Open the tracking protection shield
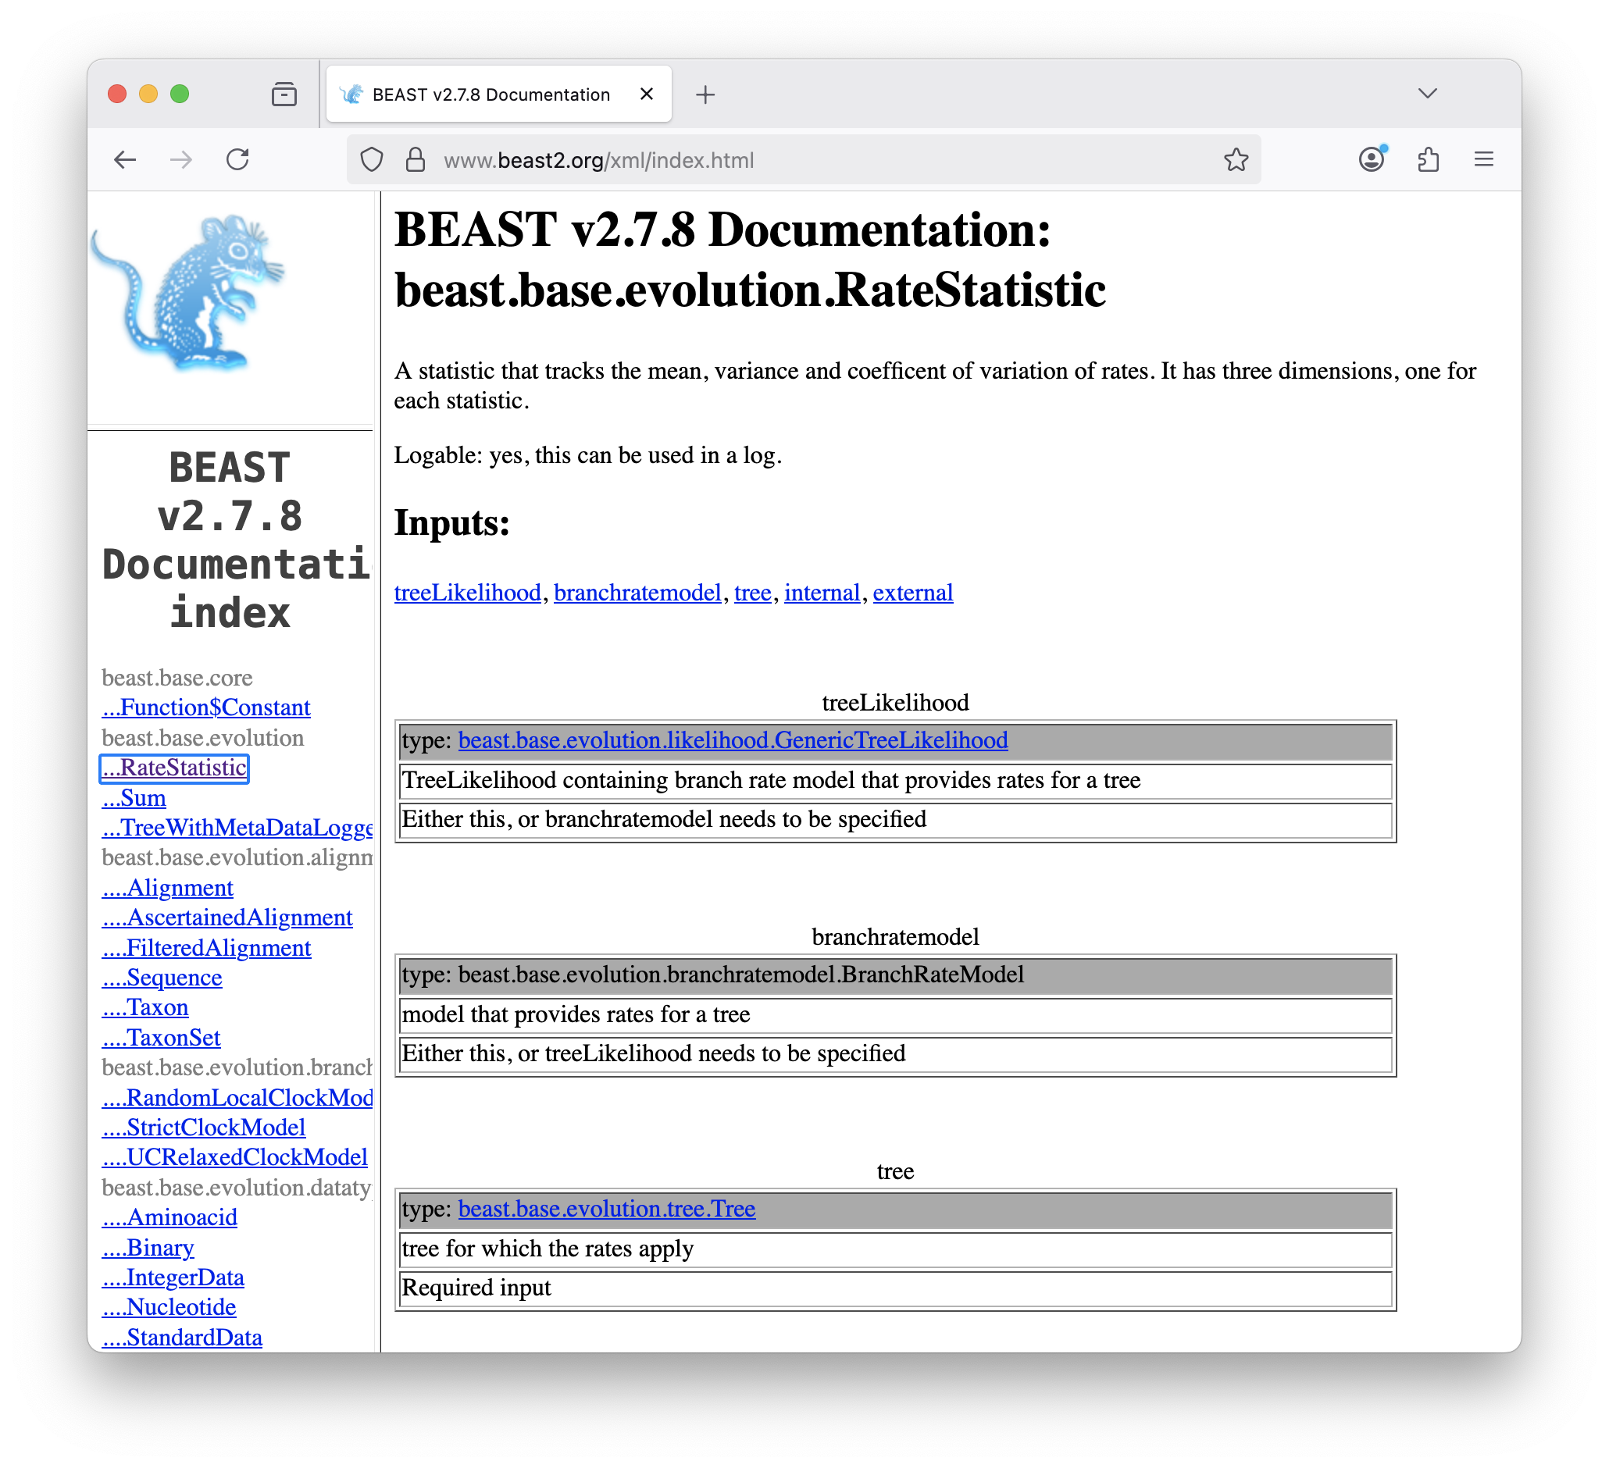 tap(372, 160)
